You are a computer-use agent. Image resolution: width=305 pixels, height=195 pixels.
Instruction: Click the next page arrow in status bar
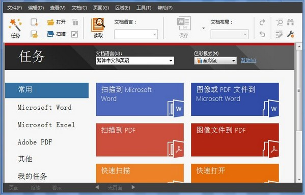pos(133,187)
